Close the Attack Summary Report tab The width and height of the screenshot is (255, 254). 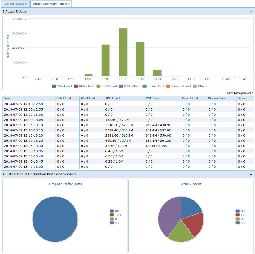(69, 4)
